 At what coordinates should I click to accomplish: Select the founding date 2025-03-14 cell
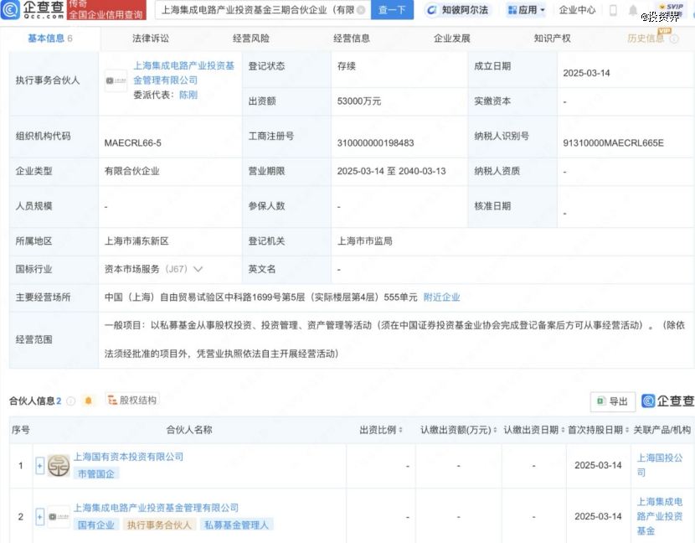(586, 73)
